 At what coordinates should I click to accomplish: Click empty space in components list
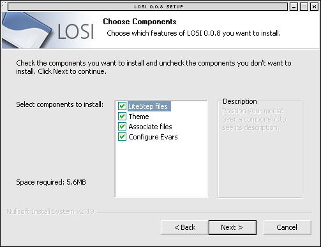coord(161,170)
